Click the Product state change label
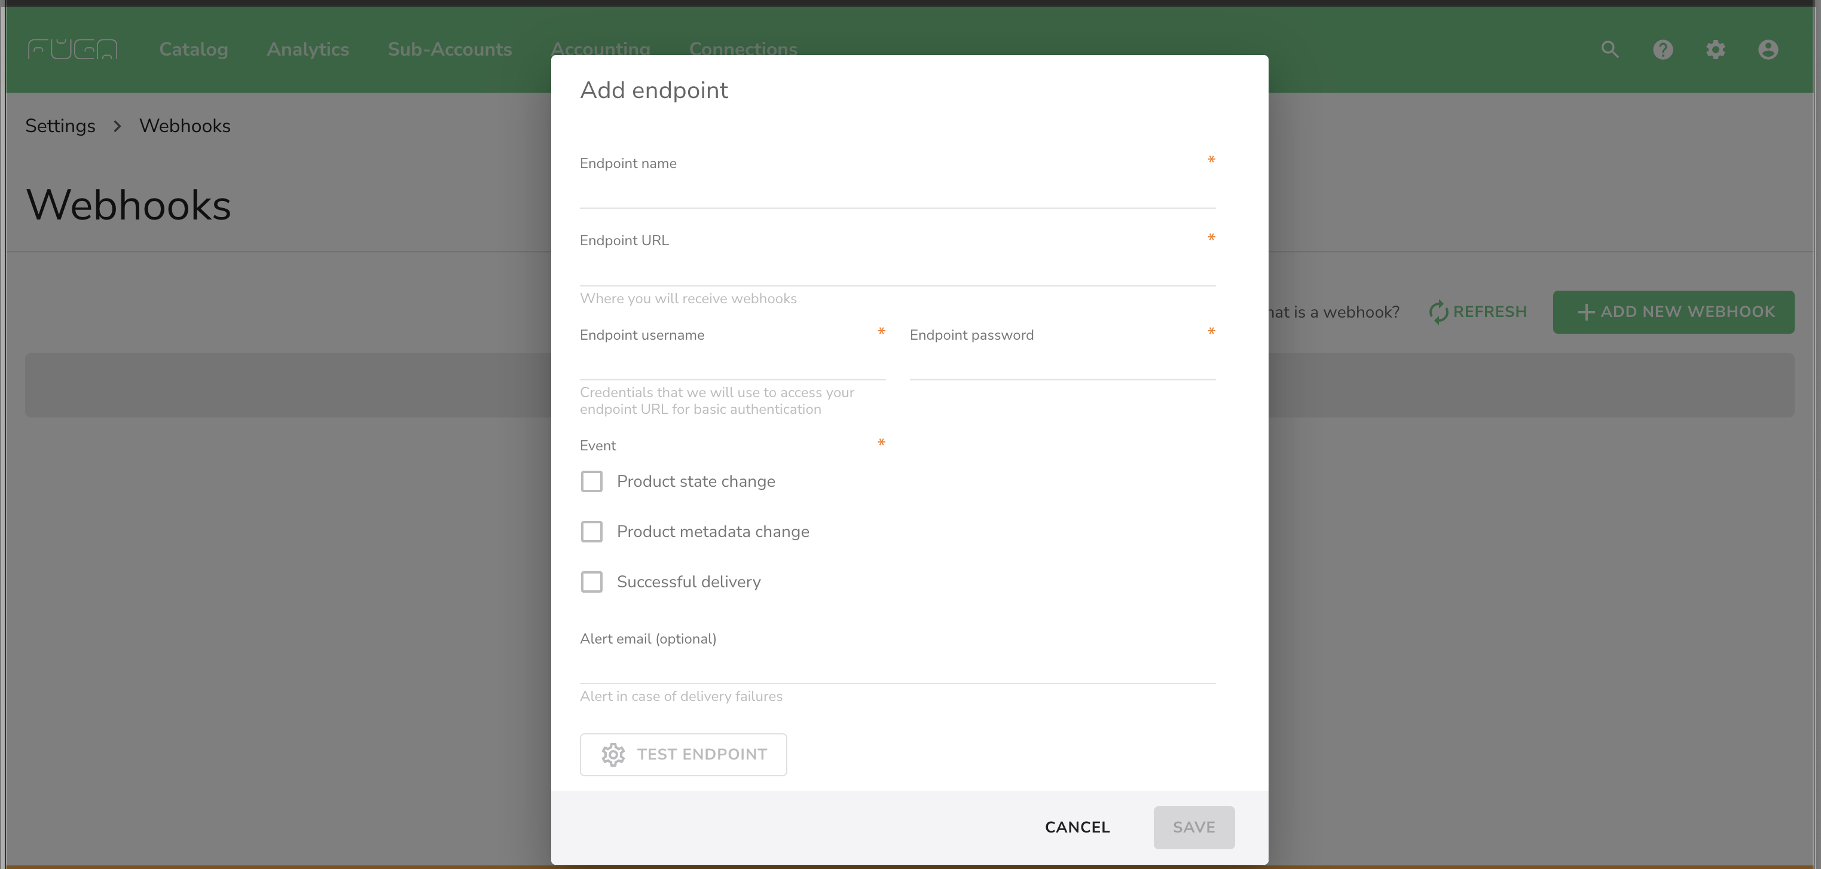Screen dimensions: 1821x869 click(x=696, y=481)
